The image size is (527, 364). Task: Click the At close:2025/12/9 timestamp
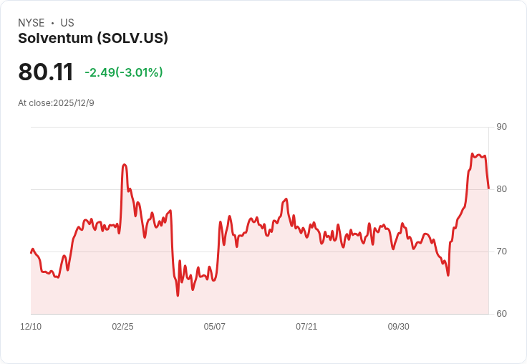56,103
